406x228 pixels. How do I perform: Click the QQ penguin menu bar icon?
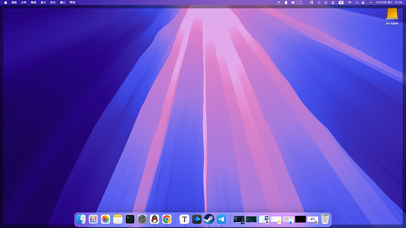click(x=286, y=2)
